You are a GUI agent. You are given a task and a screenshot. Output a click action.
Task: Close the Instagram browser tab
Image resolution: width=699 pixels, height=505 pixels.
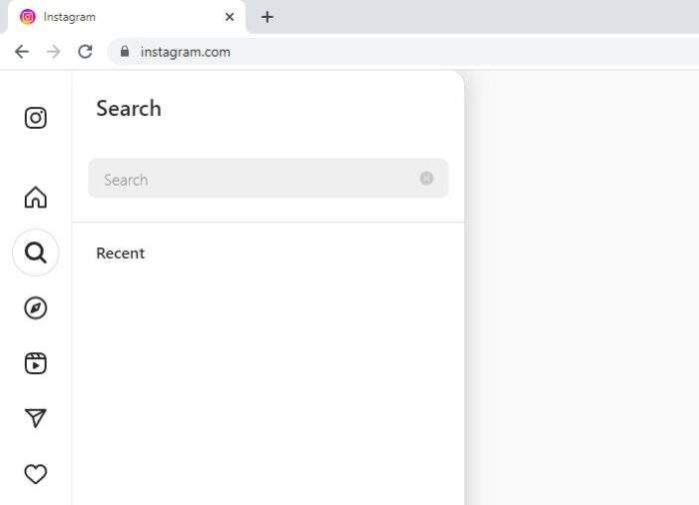[x=230, y=17]
